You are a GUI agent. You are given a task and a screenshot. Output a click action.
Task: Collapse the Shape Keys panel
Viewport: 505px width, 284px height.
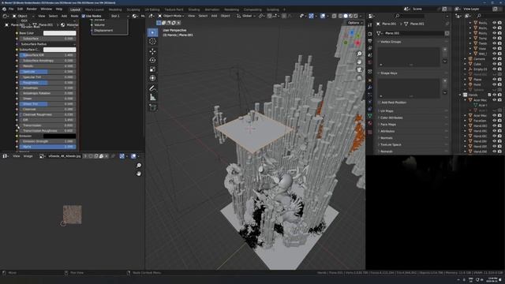coord(388,73)
